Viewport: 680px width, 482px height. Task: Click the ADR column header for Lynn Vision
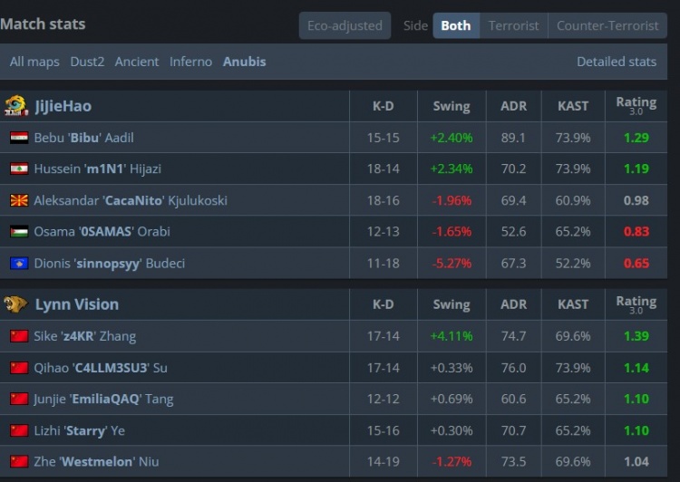(x=513, y=304)
